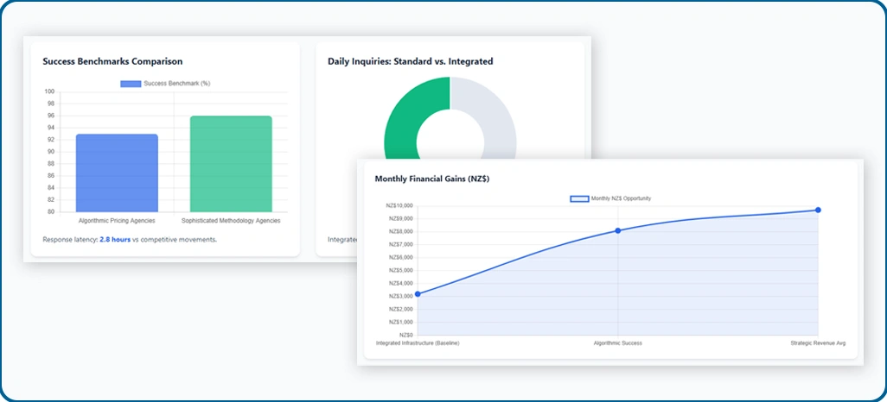This screenshot has height=402, width=887.
Task: Click the 96 y-axis label on bar chart
Action: (51, 116)
